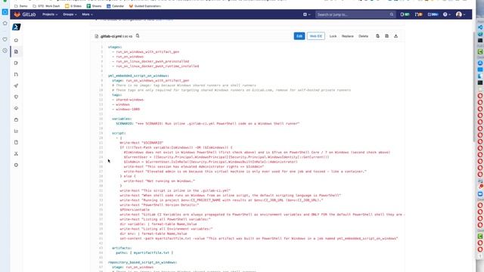The height and width of the screenshot is (272, 484).
Task: Open Packages icon in the sidebar
Action: click(16, 119)
